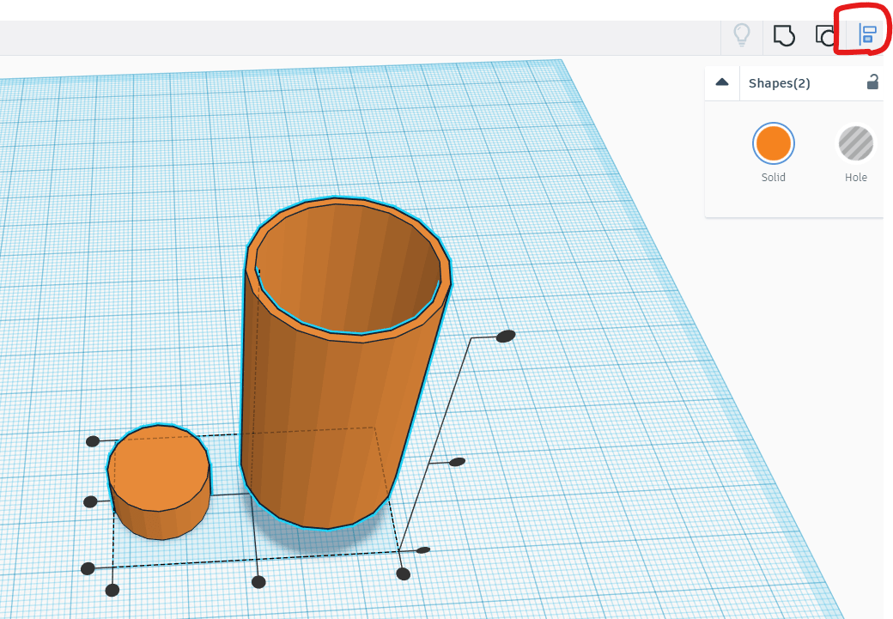Click the Ungroup shapes icon
Viewport: 893px width, 619px height.
point(825,35)
